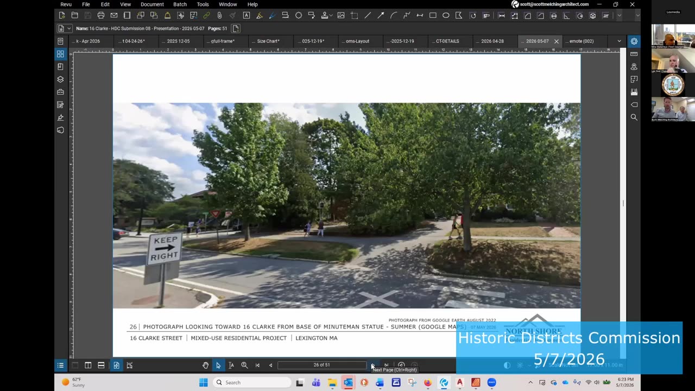Toggle the Markups List button
Viewport: 695px width, 391px height.
click(x=60, y=365)
